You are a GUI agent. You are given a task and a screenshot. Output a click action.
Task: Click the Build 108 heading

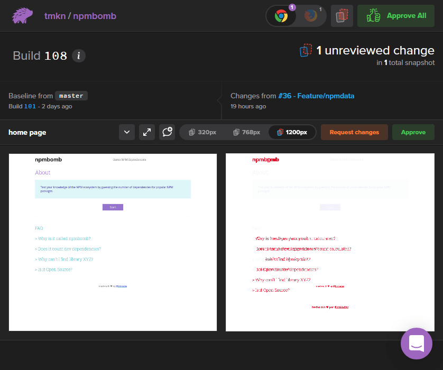[x=40, y=55]
